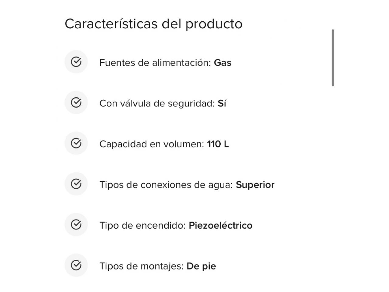The width and height of the screenshot is (389, 292).
Task: Click the checkmark icon beside Tipo de encendido
Action: [x=76, y=225]
